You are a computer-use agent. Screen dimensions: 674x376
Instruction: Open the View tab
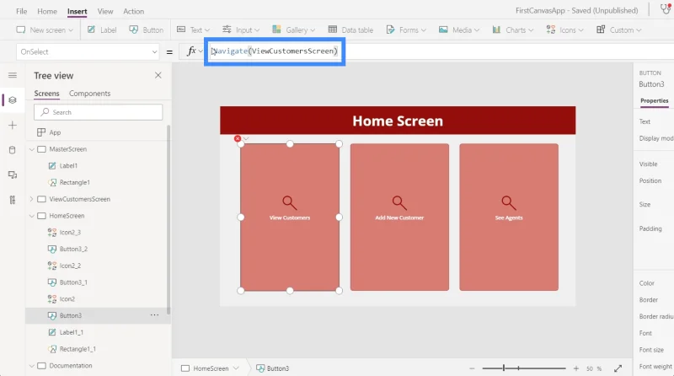tap(104, 11)
